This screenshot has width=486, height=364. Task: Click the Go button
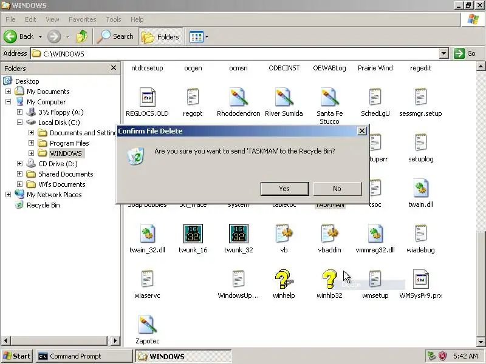[x=465, y=53]
